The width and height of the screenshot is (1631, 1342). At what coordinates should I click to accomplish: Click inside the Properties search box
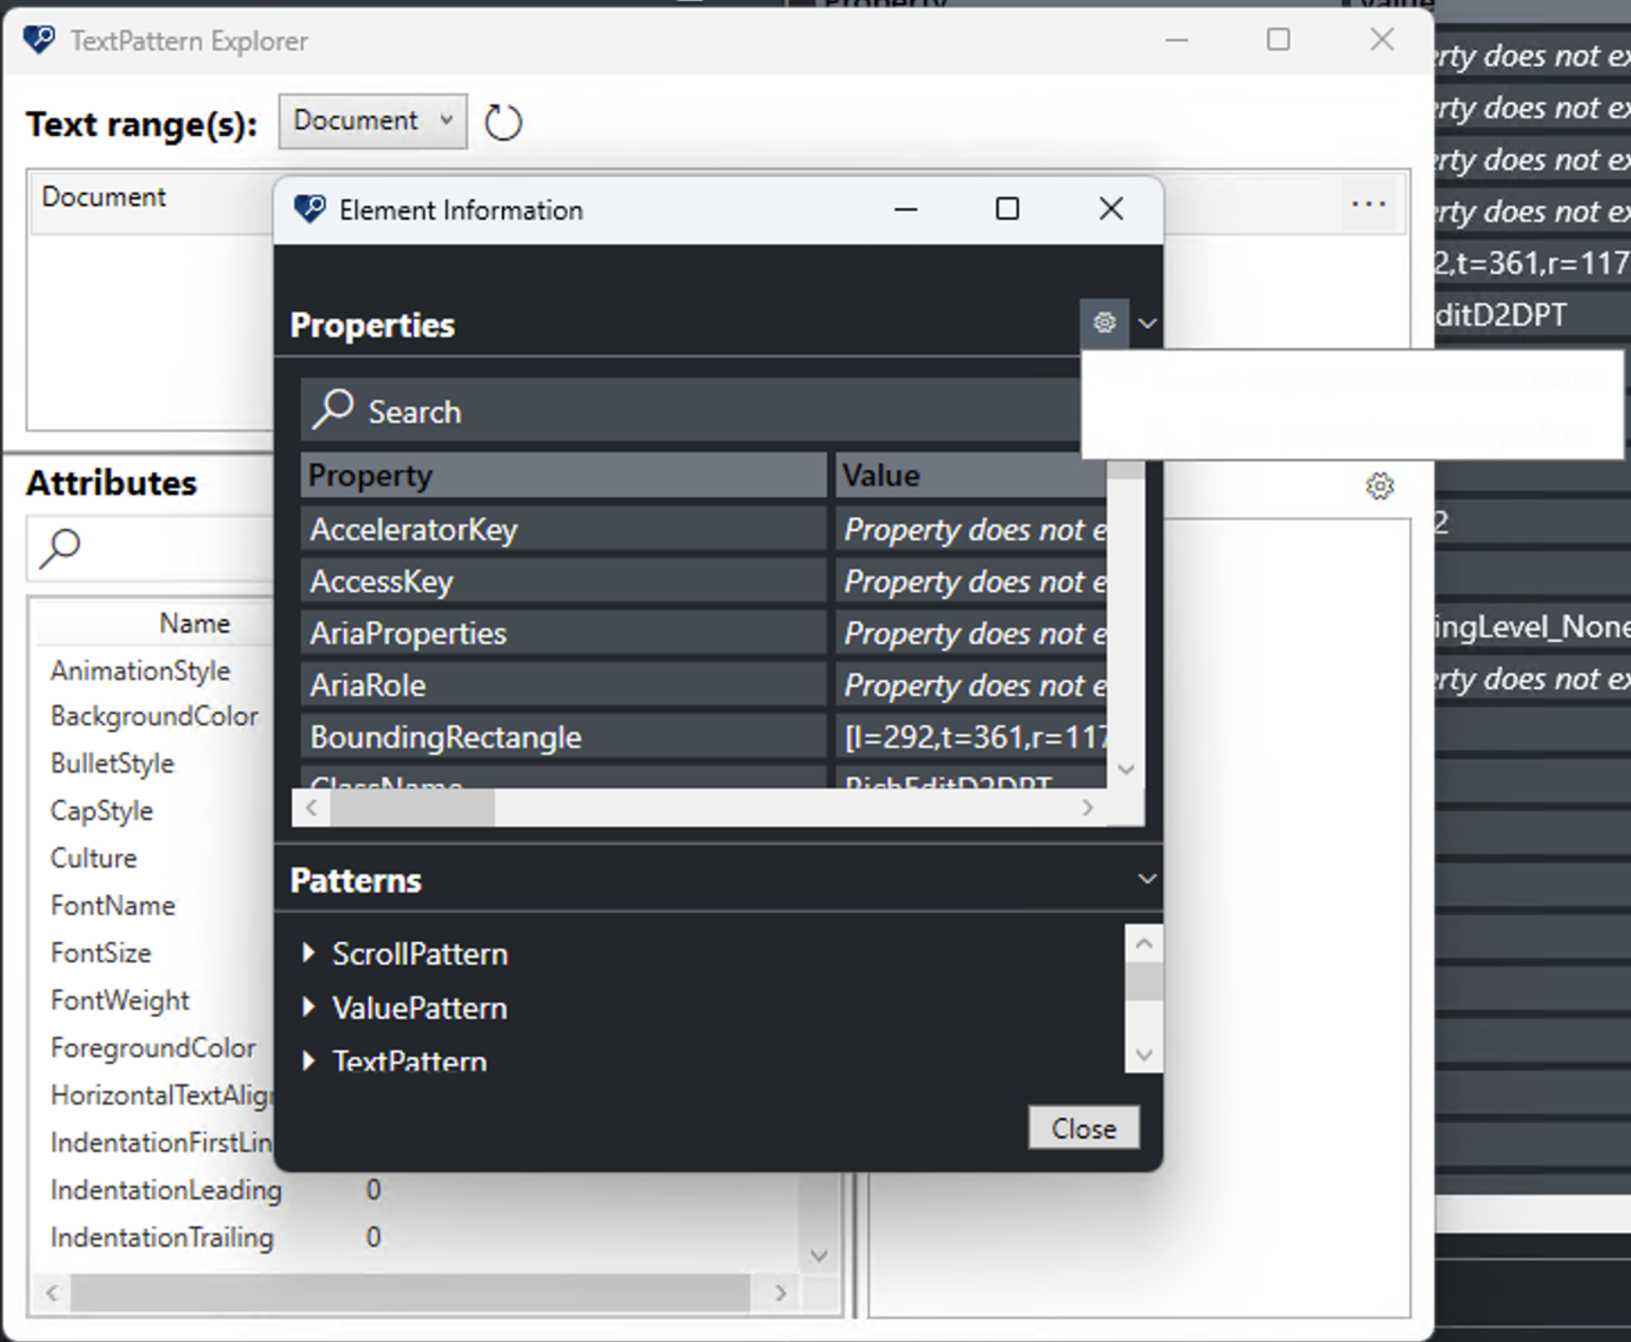(602, 411)
